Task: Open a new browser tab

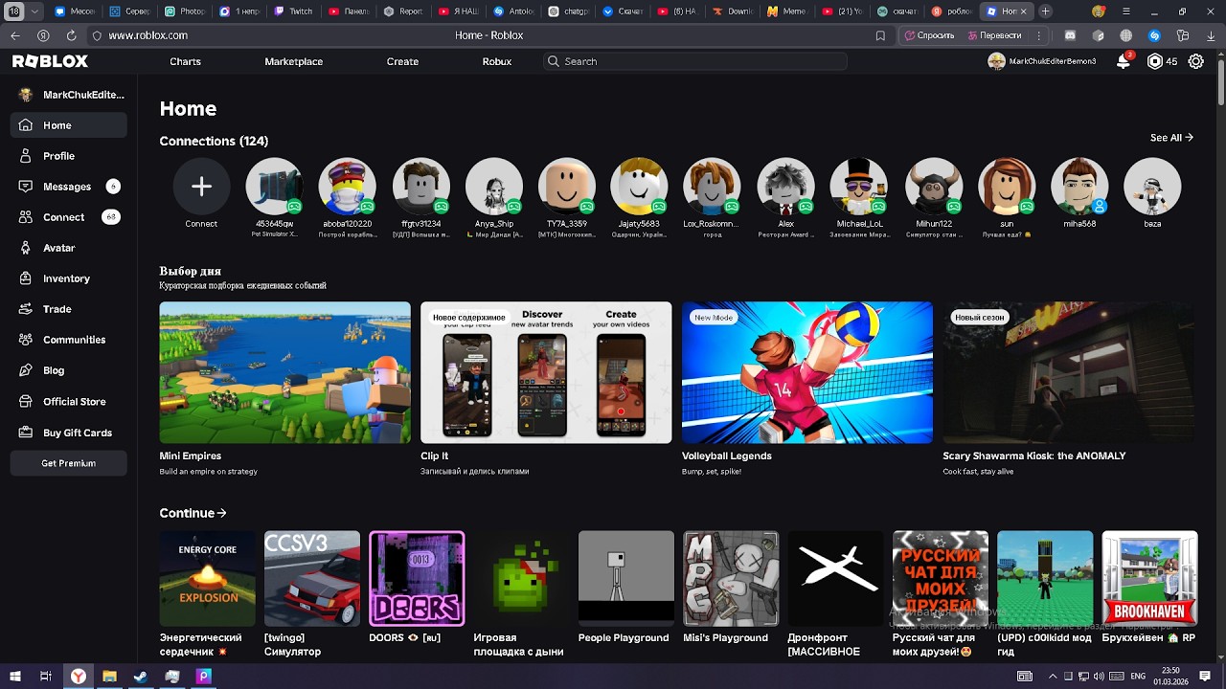Action: [1045, 11]
